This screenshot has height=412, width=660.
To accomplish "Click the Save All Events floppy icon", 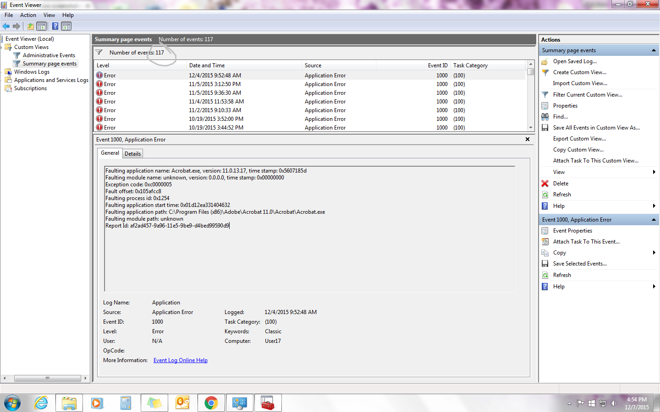I will pos(545,128).
